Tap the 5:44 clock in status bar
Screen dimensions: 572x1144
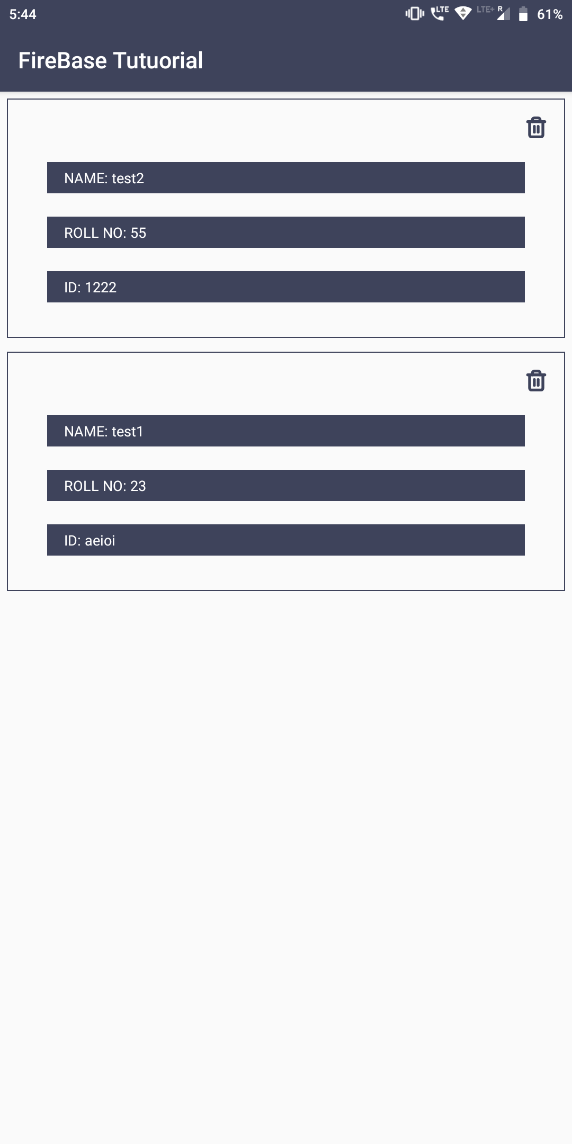(23, 15)
